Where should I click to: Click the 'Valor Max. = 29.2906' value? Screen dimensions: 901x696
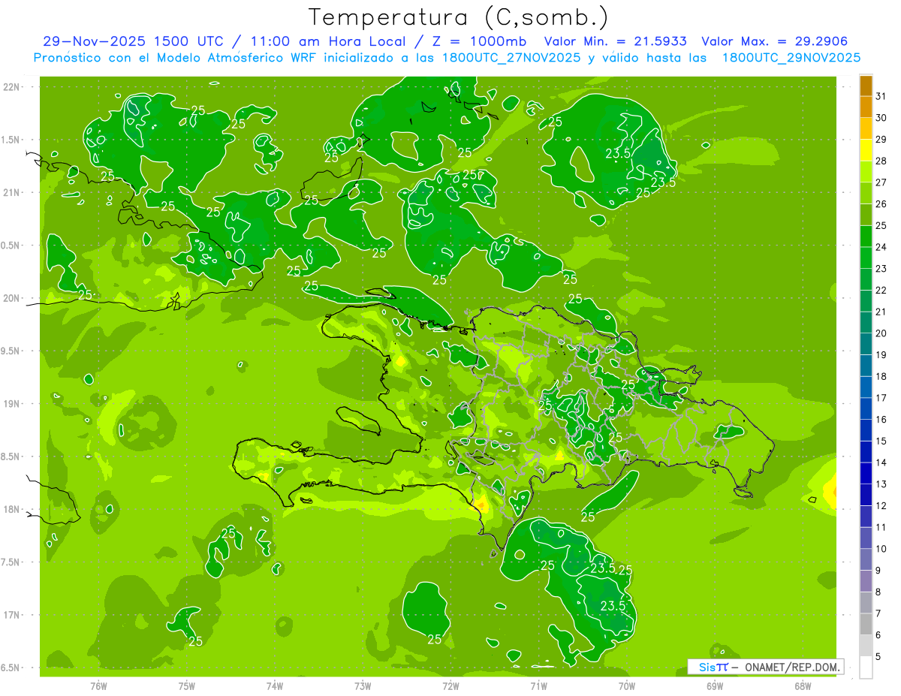point(775,41)
